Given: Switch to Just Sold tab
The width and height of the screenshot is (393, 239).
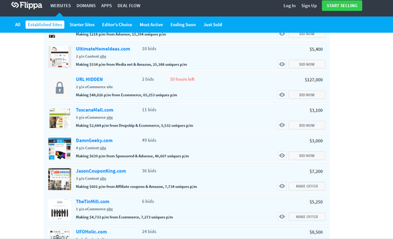Looking at the screenshot, I should (212, 25).
